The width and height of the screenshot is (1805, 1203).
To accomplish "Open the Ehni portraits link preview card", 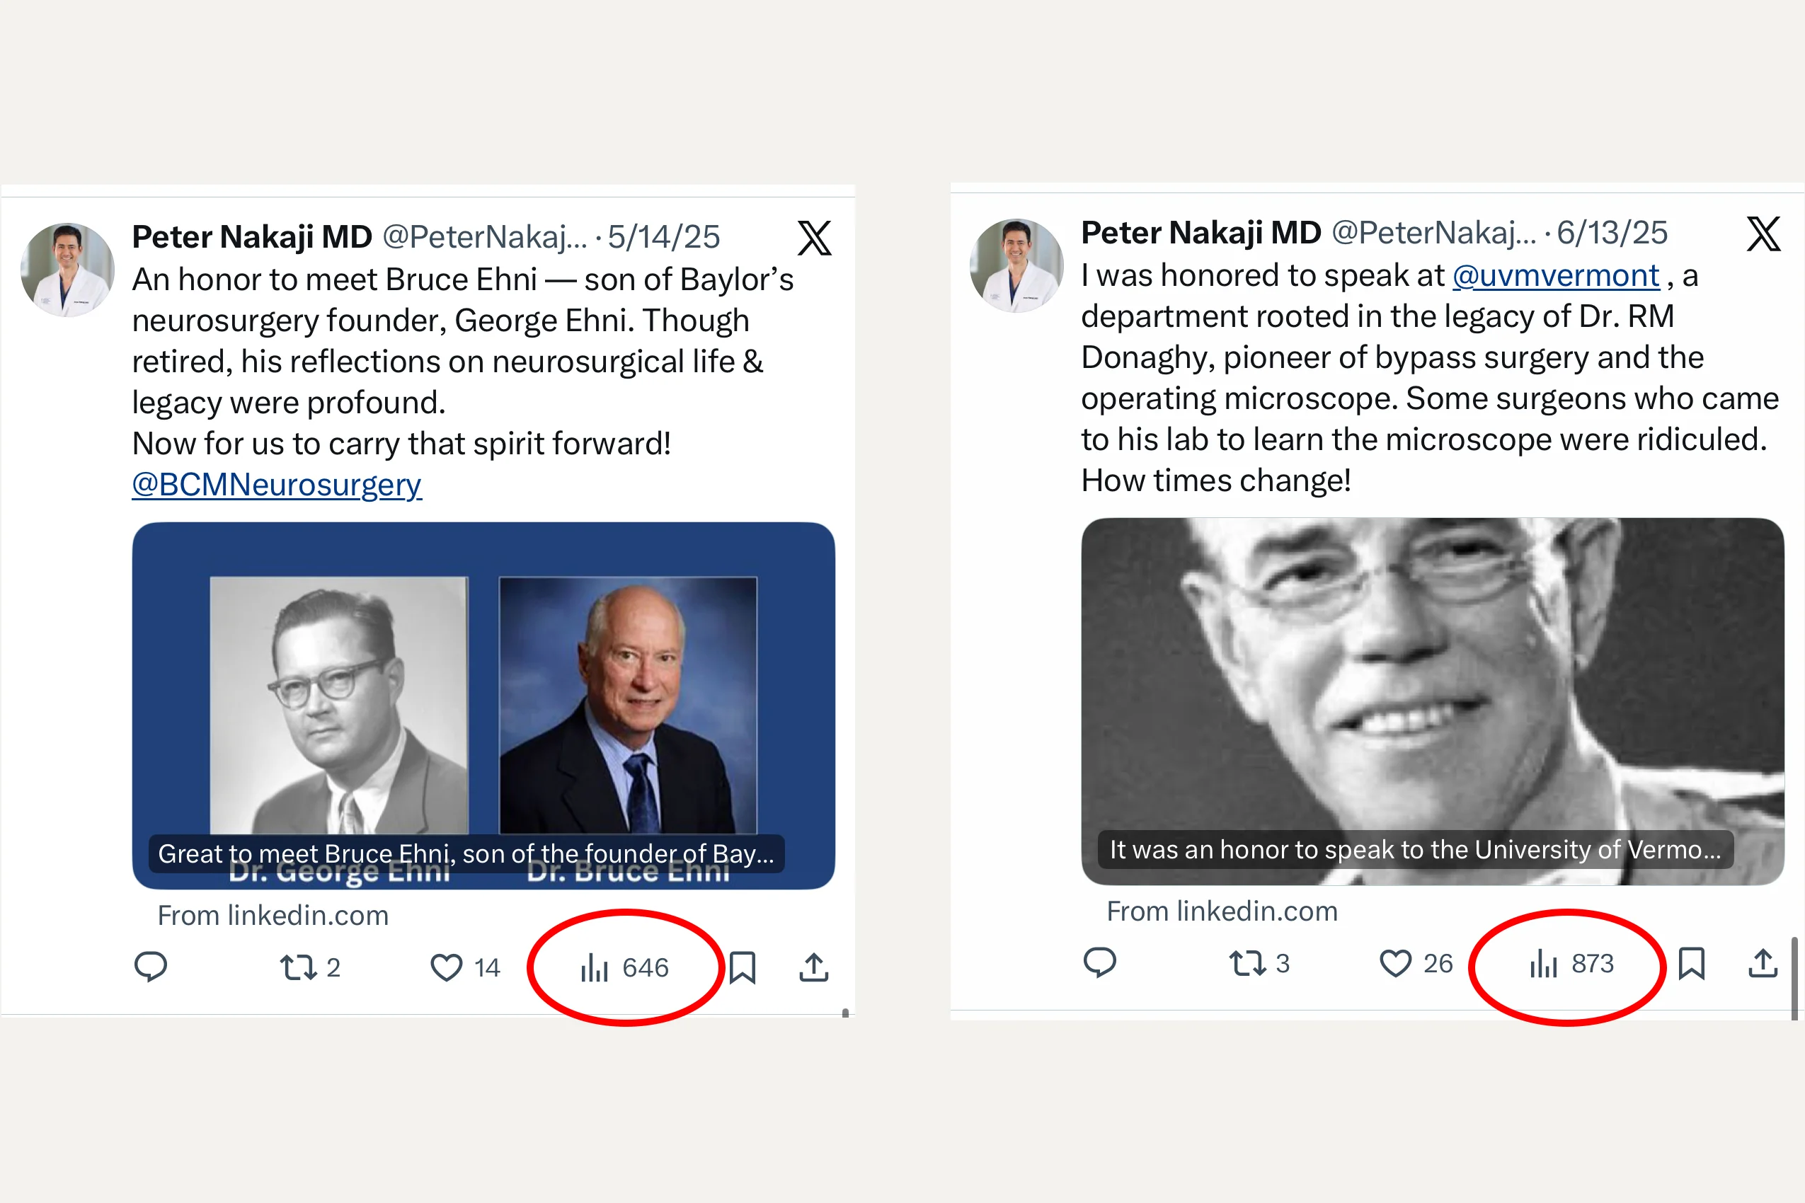I will point(483,706).
